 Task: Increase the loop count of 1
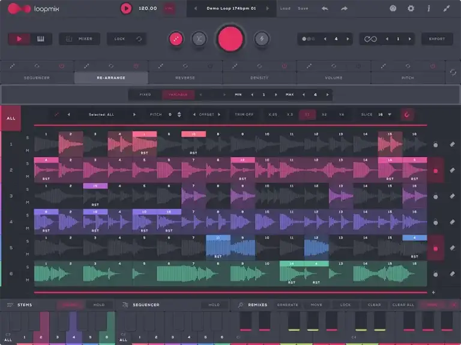409,39
